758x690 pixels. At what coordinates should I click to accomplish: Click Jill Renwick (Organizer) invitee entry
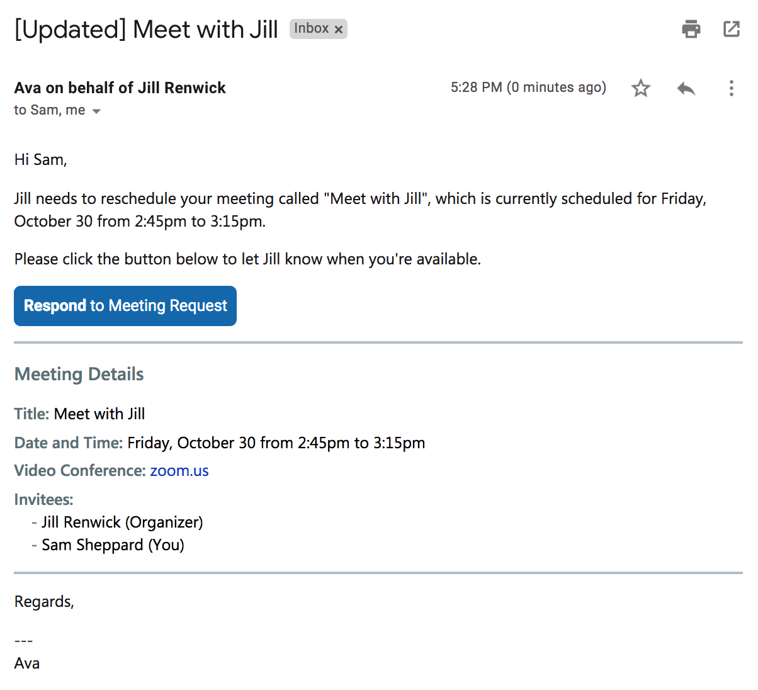(x=122, y=523)
